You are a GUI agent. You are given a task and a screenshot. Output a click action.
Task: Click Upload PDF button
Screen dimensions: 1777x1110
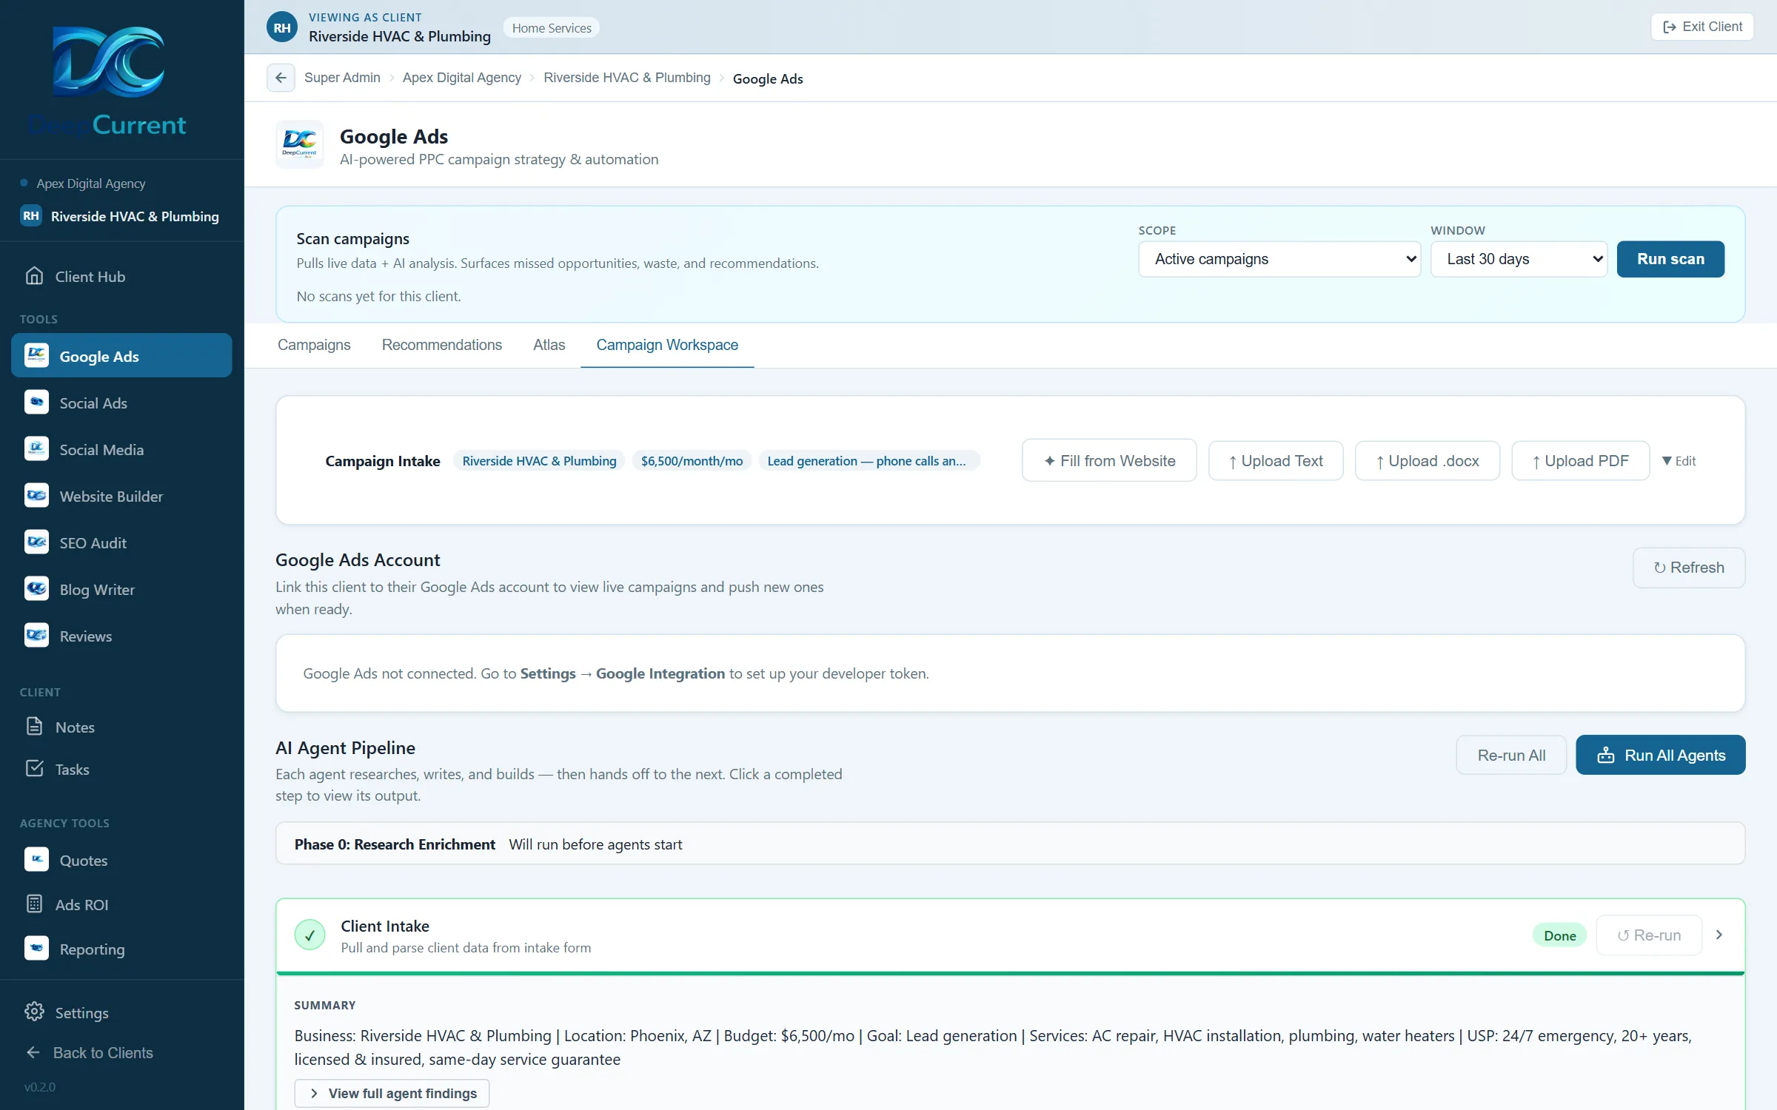[1581, 460]
